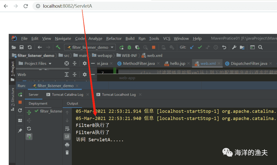Open the Structure side tool window
277x165 pixels.
(x=13, y=99)
